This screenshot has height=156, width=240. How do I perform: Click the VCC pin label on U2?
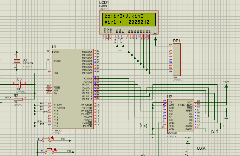coord(190,102)
